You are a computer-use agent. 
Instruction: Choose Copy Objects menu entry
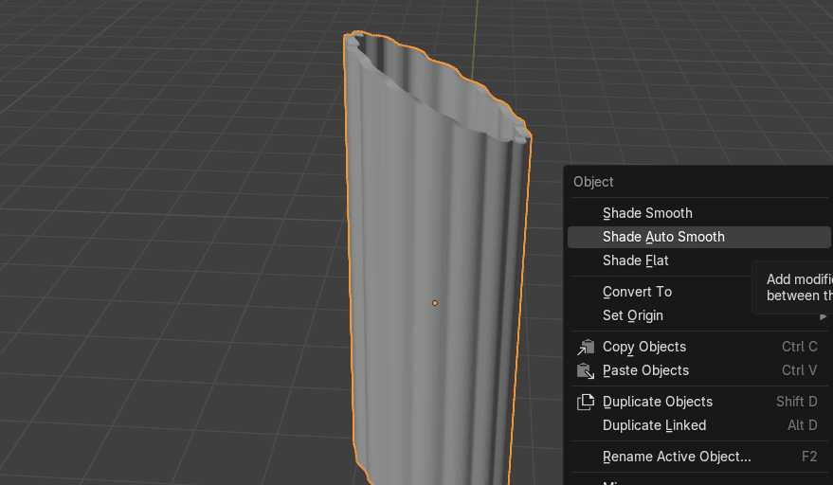point(644,347)
